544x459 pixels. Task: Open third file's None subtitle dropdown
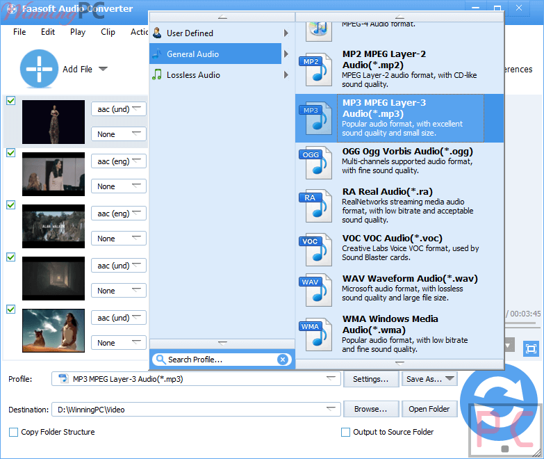pos(119,238)
